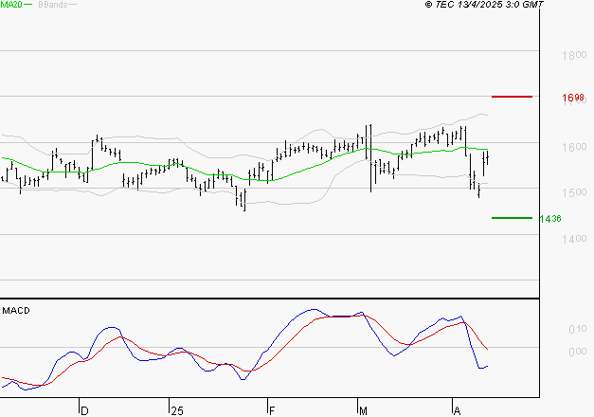594x417 pixels.
Task: Click the MA20 legend label
Action: tap(10, 5)
